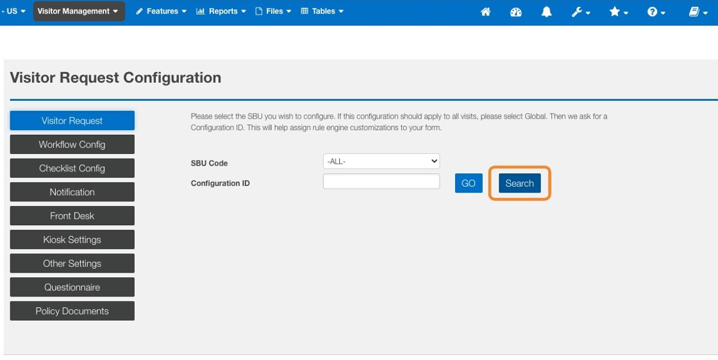
Task: Open the Visitor Management dropdown
Action: (78, 11)
